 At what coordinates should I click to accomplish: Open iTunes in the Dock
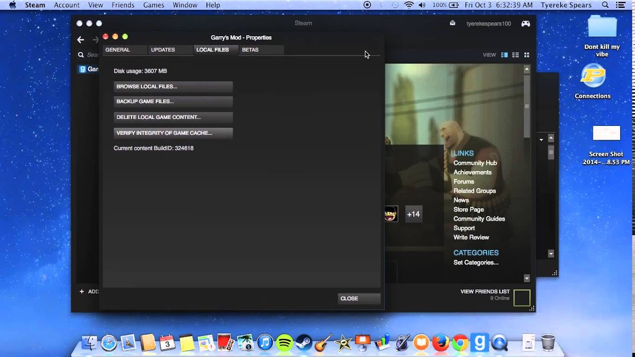coord(265,343)
